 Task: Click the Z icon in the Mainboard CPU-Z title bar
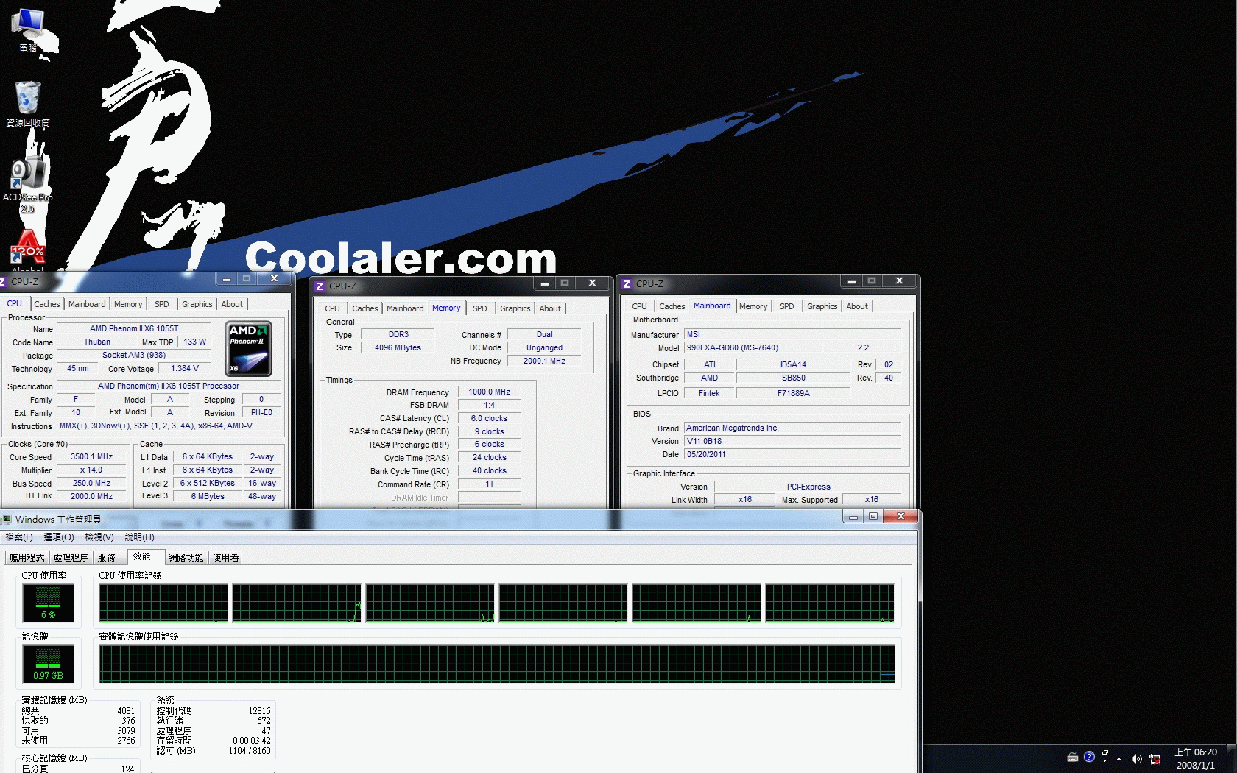point(627,284)
